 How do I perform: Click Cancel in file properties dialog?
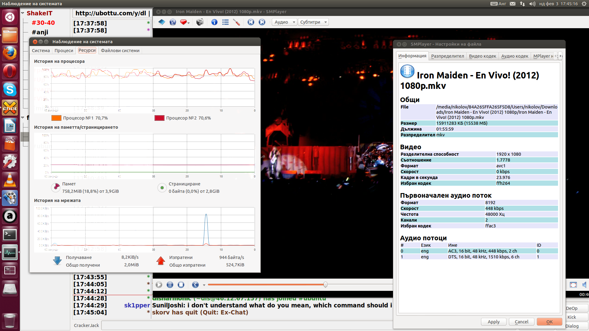tap(522, 322)
